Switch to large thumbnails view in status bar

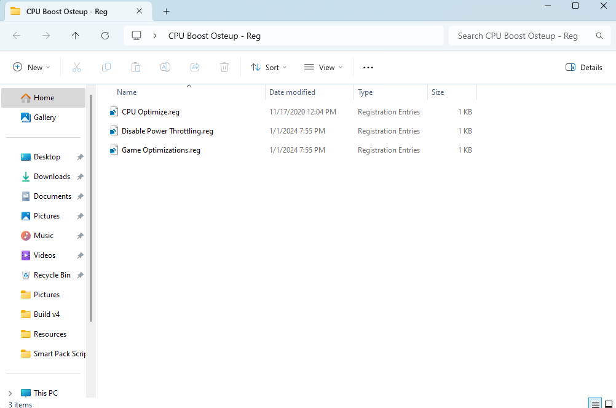[609, 404]
